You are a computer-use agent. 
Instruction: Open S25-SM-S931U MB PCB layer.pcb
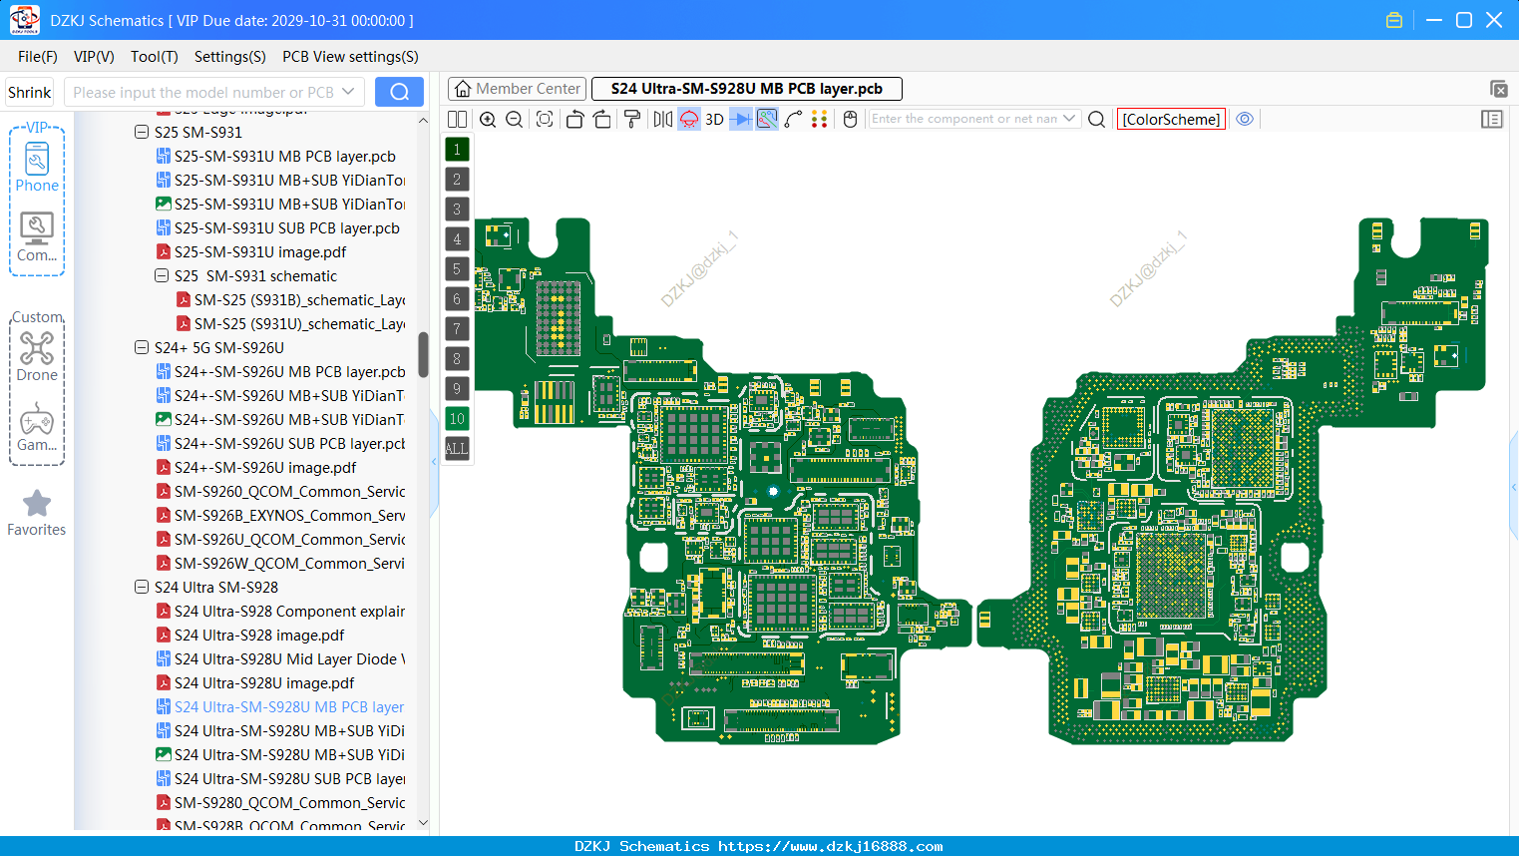point(284,156)
